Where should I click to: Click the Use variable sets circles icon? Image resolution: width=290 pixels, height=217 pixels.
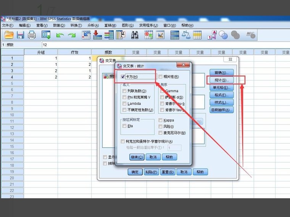[223, 35]
